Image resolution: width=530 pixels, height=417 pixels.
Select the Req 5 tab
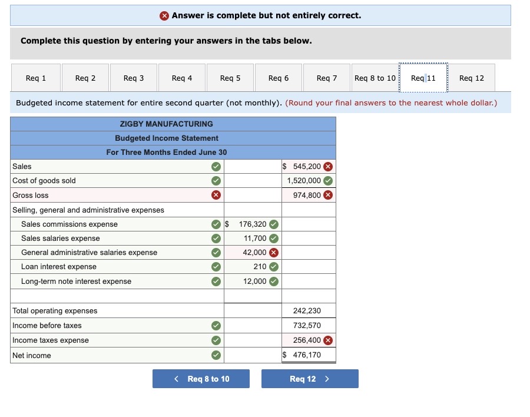[230, 77]
